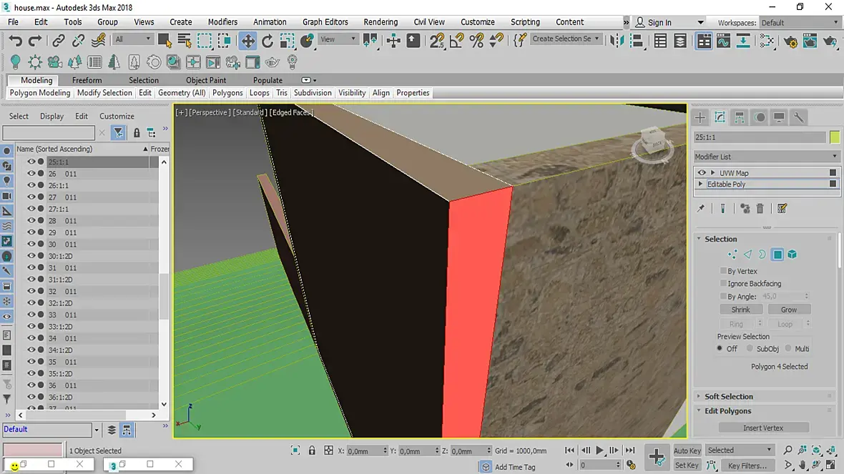844x474 pixels.
Task: Switch to Element sub-object level icon
Action: pos(793,255)
